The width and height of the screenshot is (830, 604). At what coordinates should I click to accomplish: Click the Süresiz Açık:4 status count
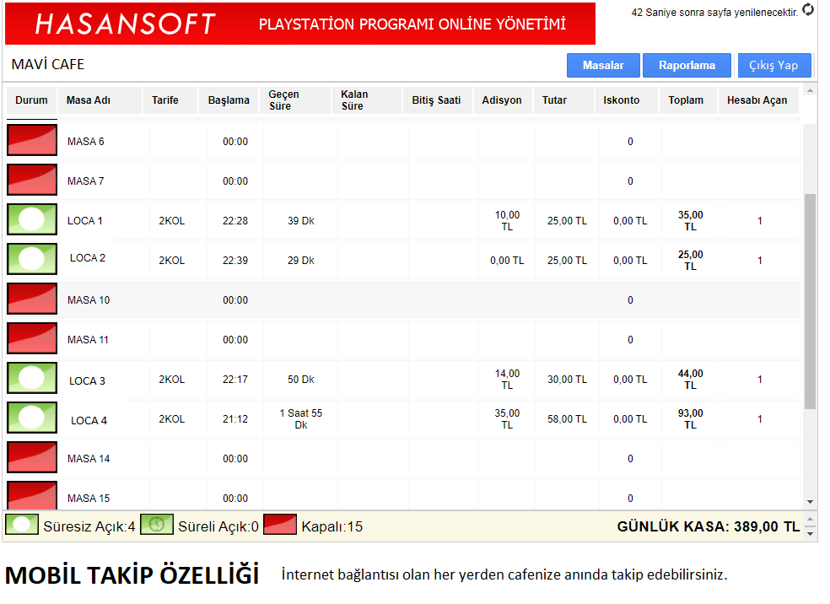(x=89, y=526)
